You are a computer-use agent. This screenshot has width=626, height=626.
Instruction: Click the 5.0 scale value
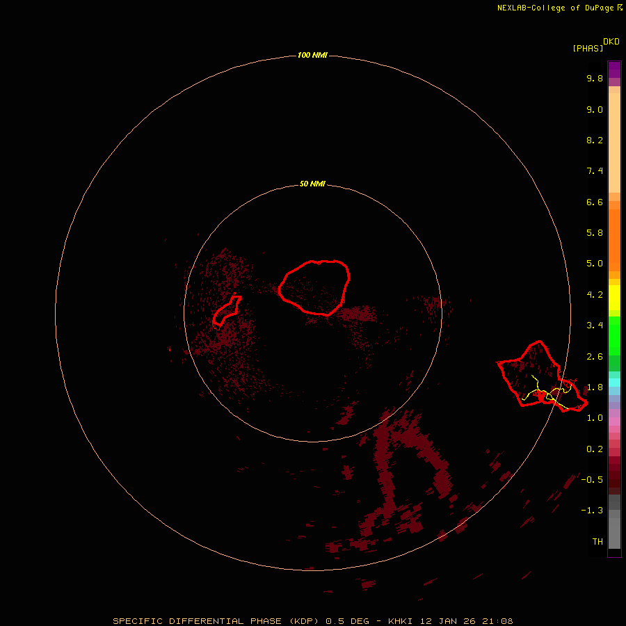coord(595,264)
